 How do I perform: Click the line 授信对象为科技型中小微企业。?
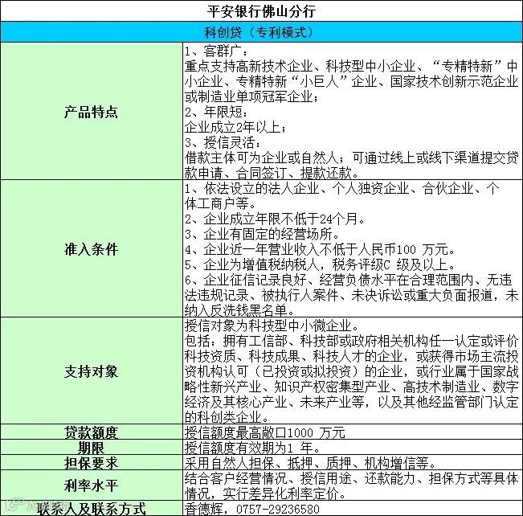coord(272,326)
